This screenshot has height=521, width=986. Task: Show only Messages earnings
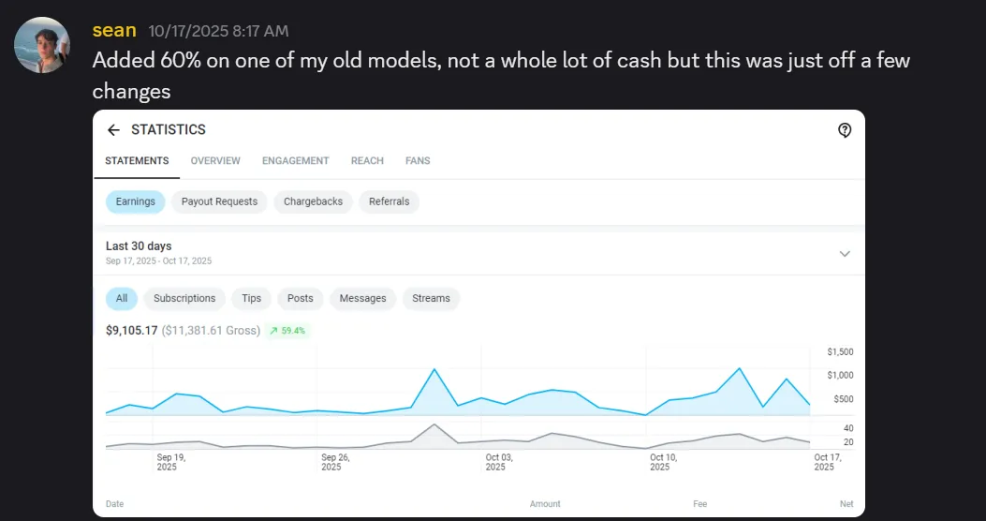pos(362,298)
